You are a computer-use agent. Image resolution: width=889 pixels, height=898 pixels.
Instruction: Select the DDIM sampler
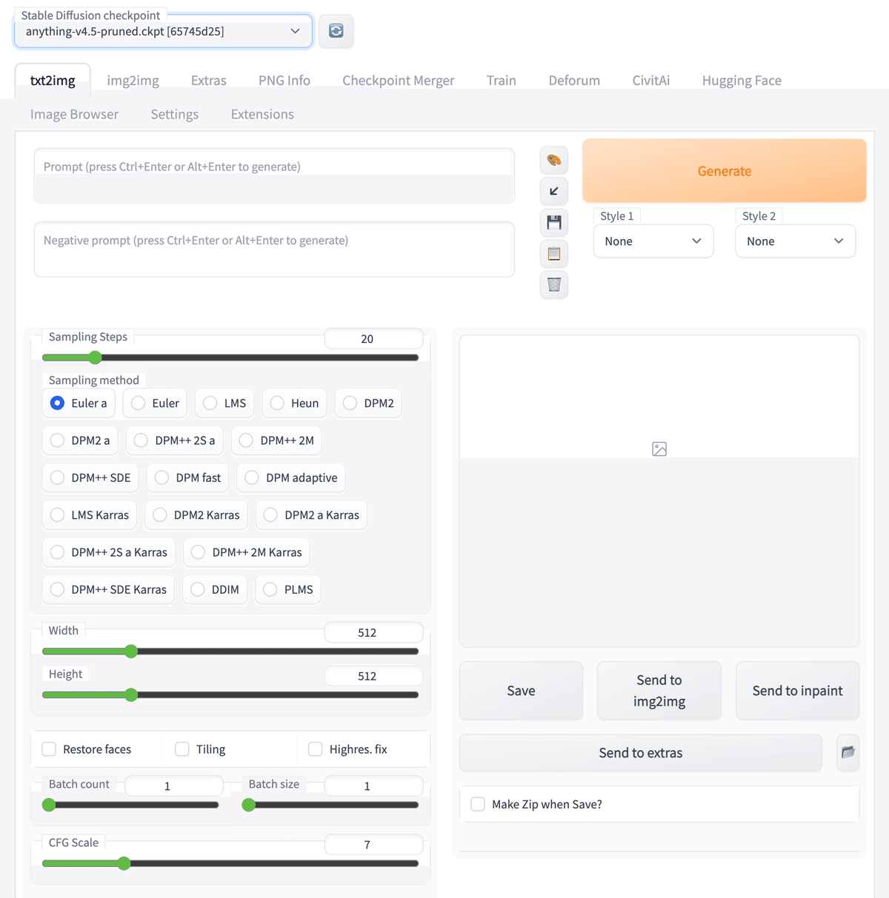[x=215, y=589]
